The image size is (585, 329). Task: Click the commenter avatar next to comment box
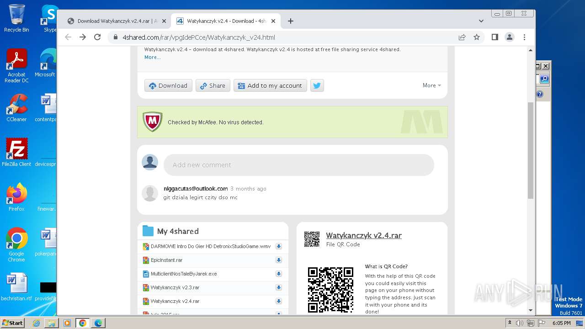tap(150, 162)
